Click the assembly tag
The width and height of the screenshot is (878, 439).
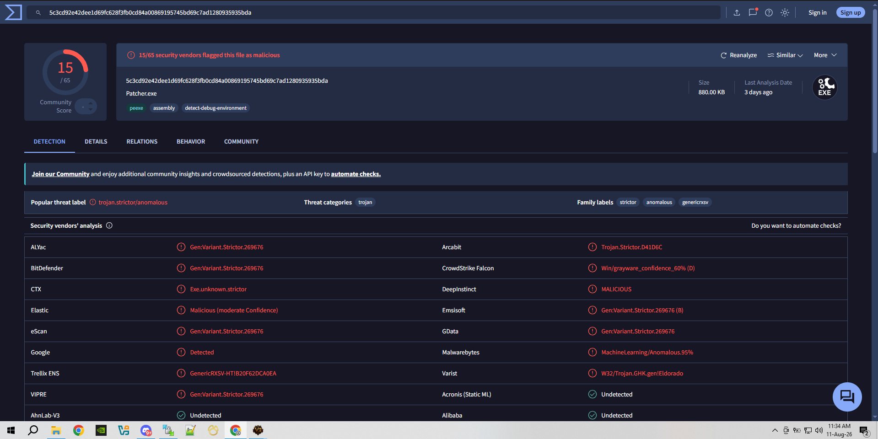click(164, 108)
